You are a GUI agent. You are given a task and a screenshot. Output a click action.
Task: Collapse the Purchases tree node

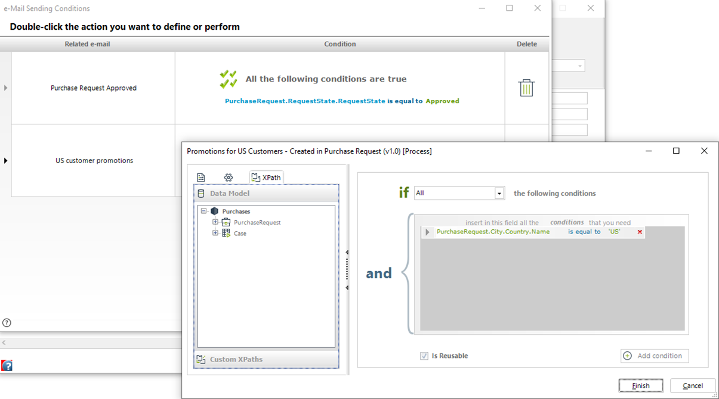(x=204, y=211)
